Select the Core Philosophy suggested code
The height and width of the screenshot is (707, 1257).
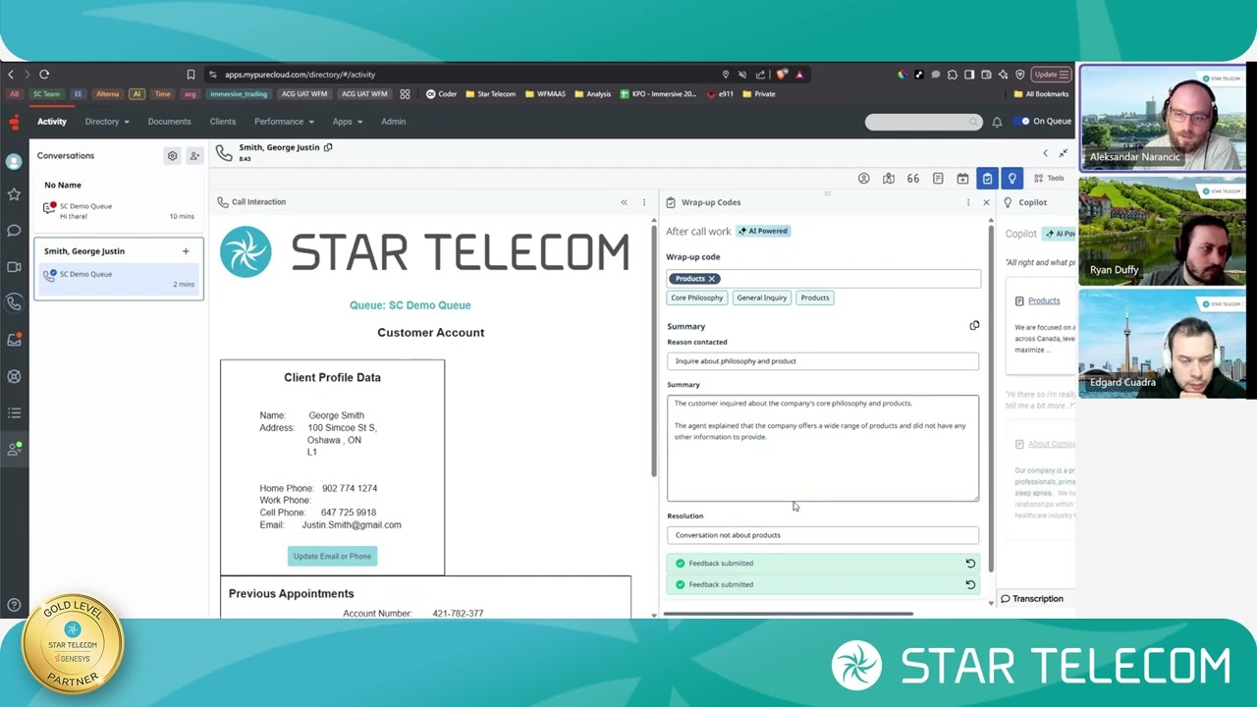tap(697, 298)
